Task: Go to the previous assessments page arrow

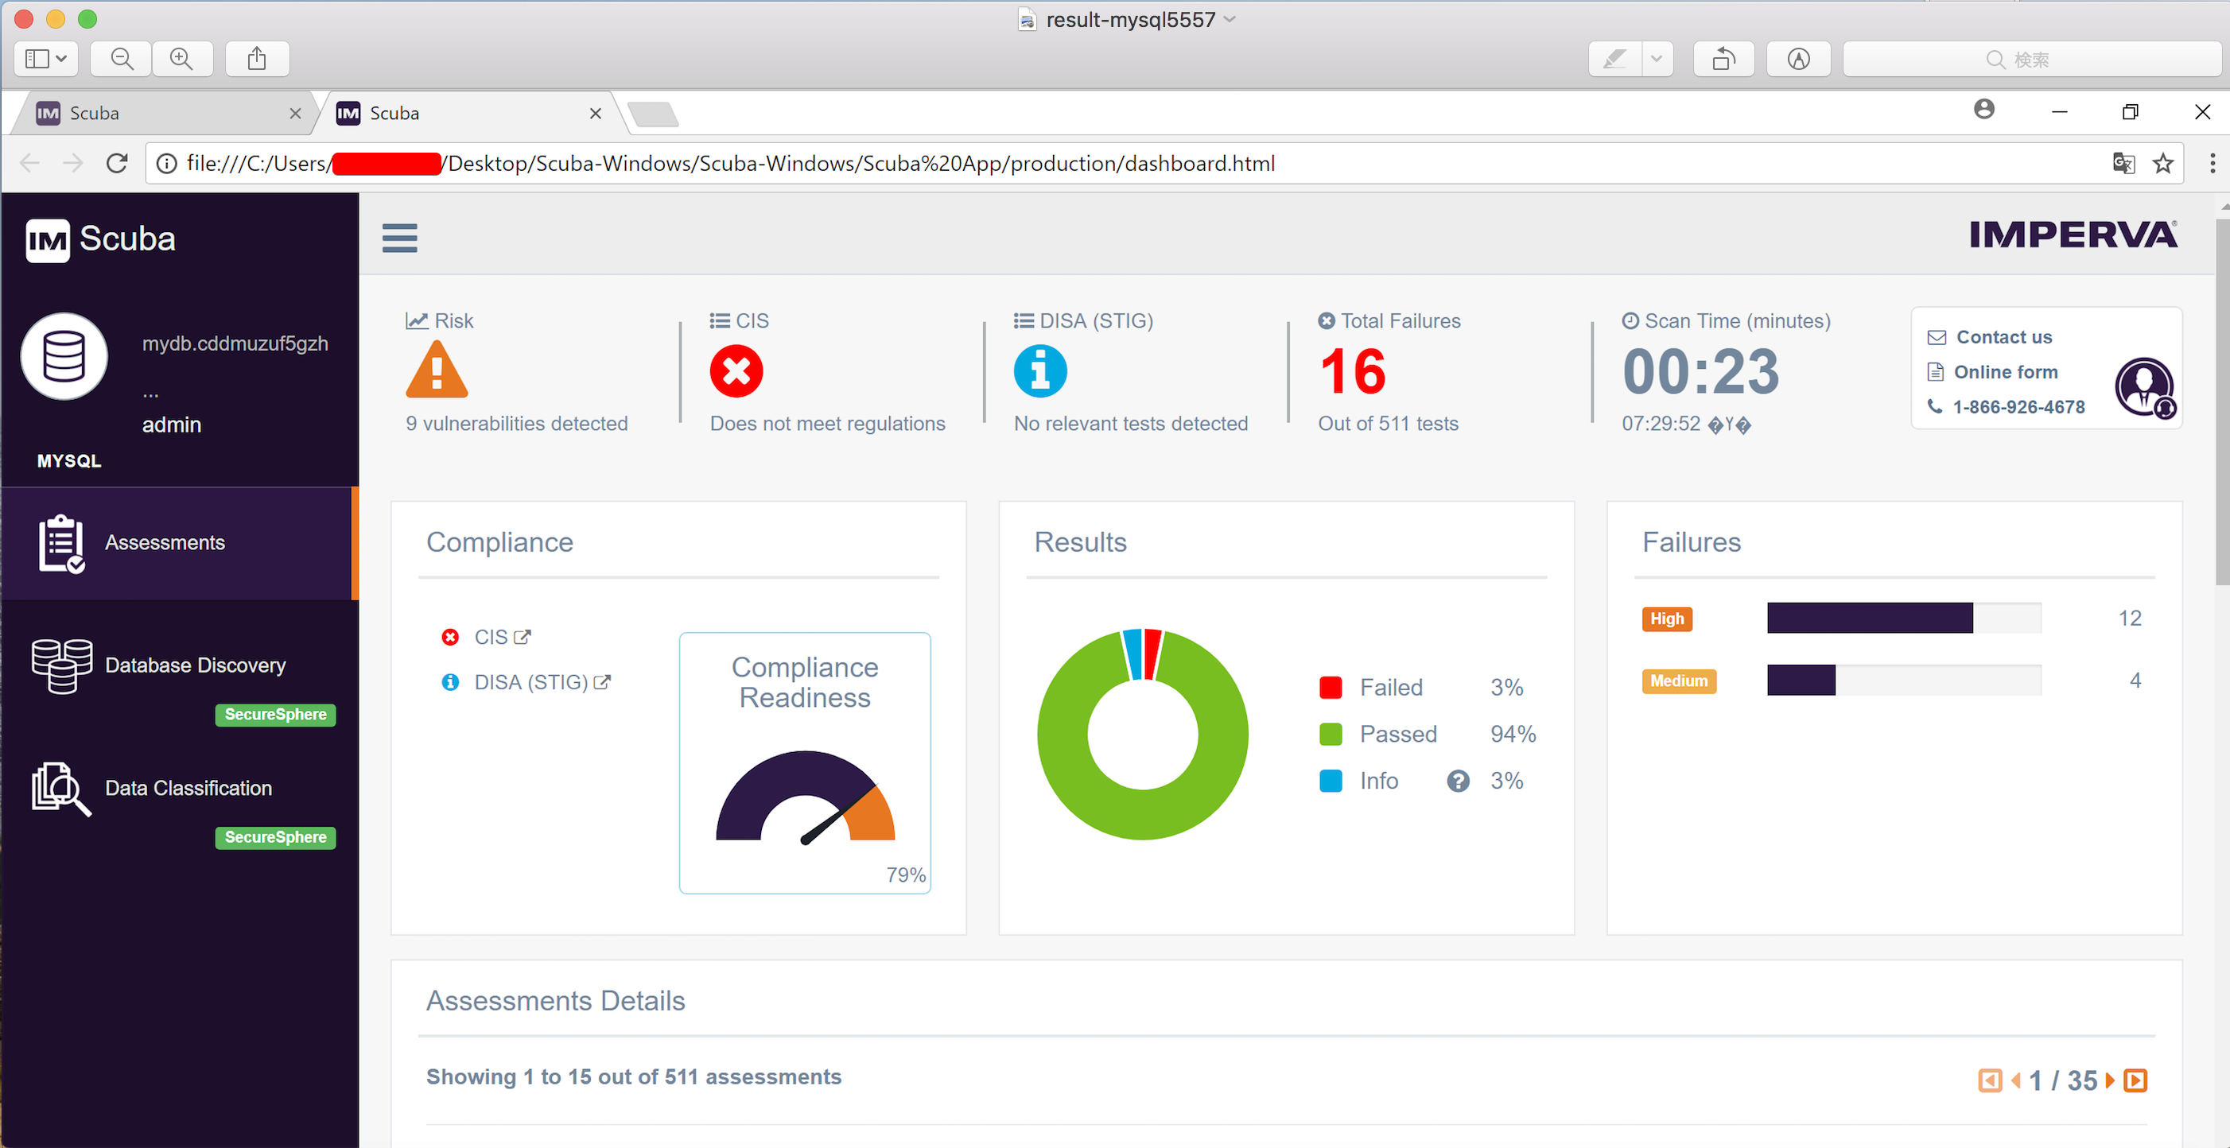Action: [2016, 1080]
